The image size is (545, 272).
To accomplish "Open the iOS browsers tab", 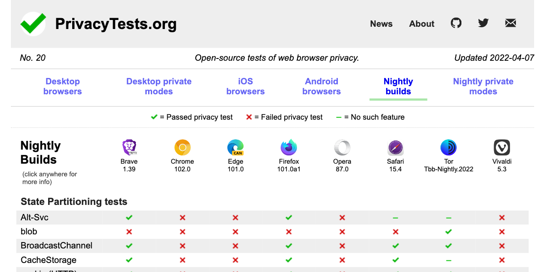I will [x=245, y=86].
